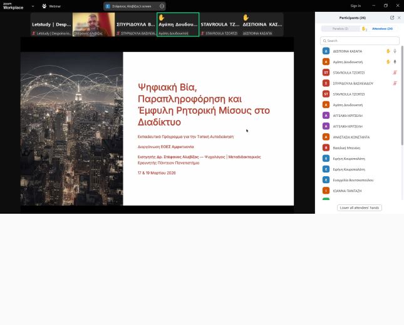Pop out the Participants panel
The width and height of the screenshot is (404, 325).
click(392, 17)
